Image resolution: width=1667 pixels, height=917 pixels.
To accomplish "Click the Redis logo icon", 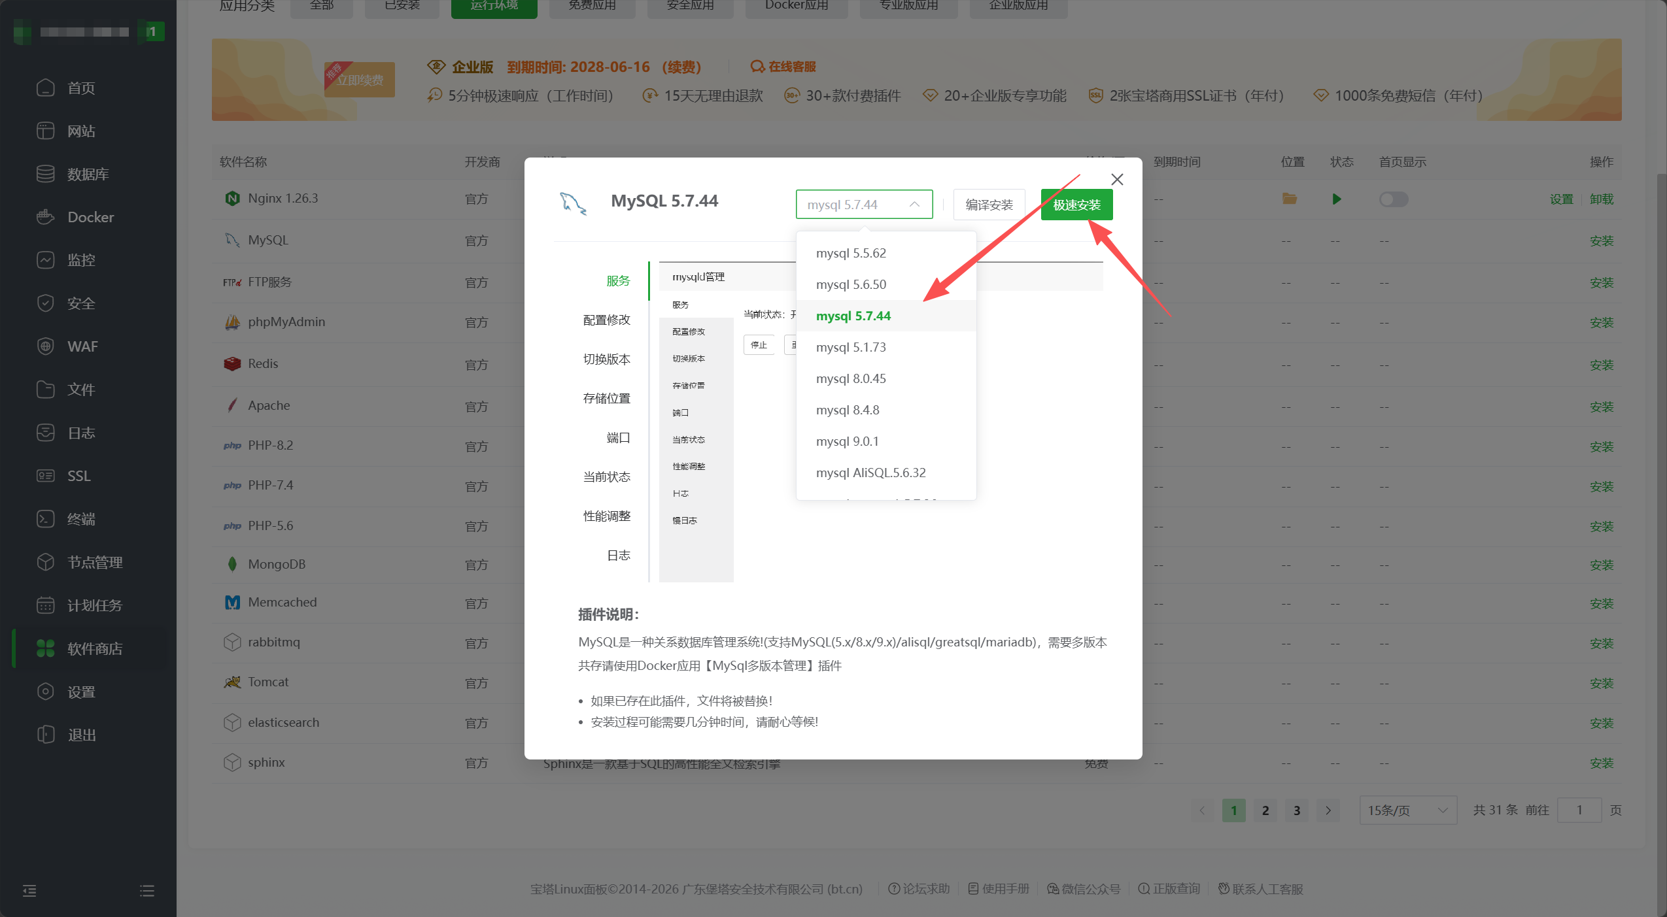I will point(232,364).
